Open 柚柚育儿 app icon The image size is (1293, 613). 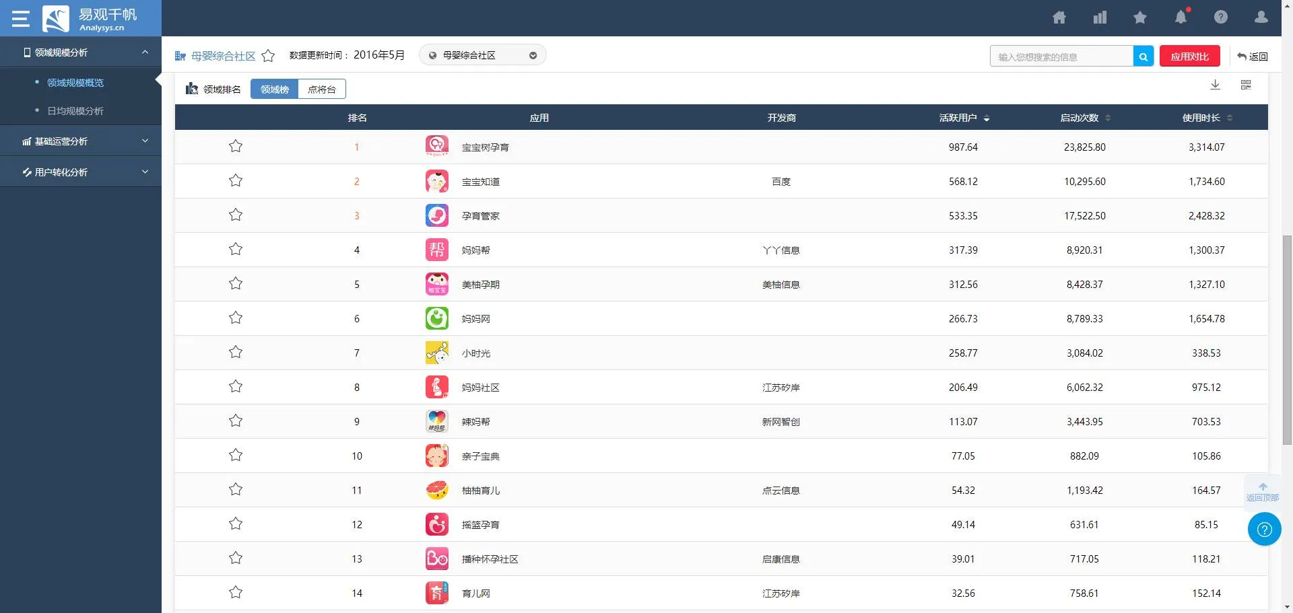pyautogui.click(x=437, y=490)
